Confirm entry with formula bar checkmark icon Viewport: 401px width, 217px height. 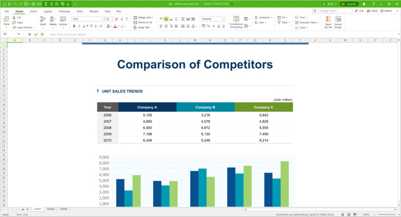(36, 34)
